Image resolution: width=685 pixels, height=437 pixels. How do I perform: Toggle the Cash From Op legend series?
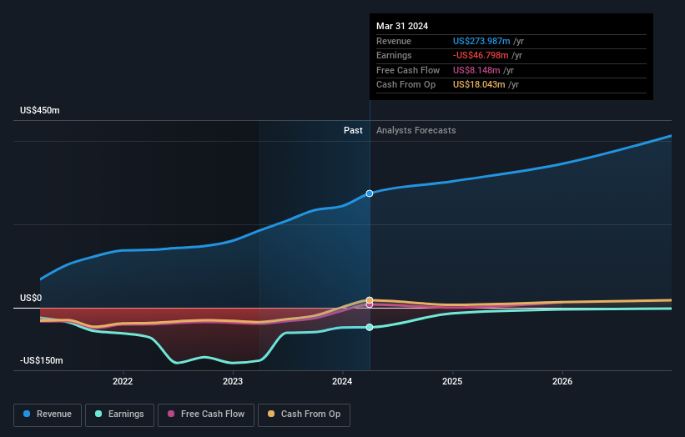304,414
